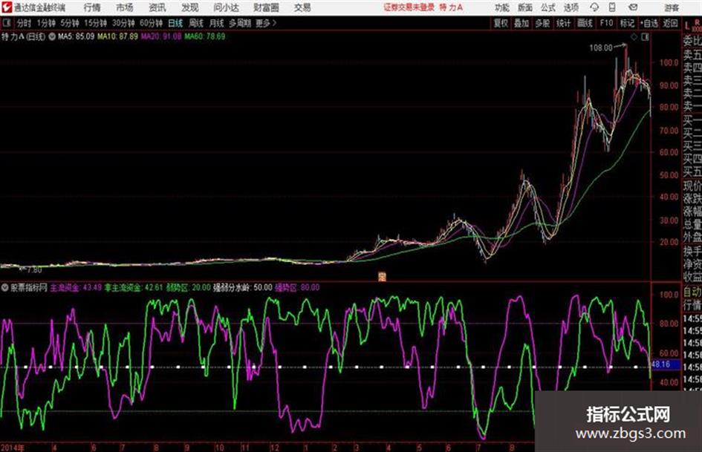The image size is (702, 452).
Task: Switch to 5分钟 period
Action: click(x=69, y=23)
